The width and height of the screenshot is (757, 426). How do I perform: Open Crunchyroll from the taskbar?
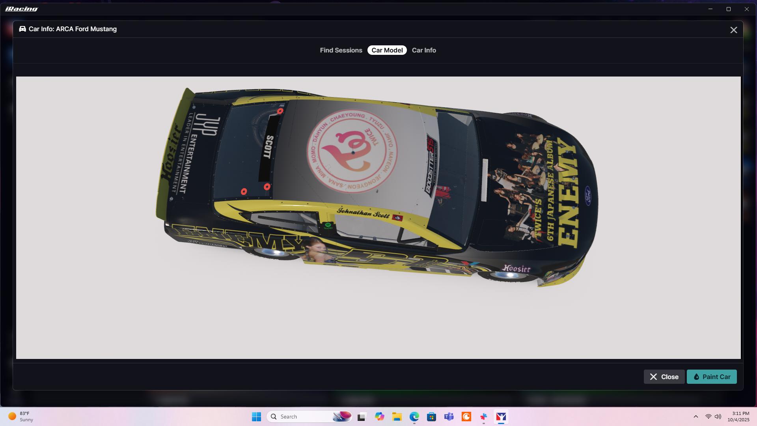[466, 417]
